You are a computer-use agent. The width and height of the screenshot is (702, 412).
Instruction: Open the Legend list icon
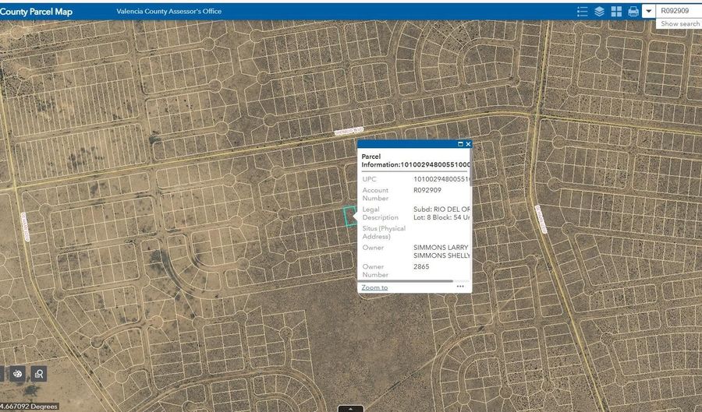(x=582, y=12)
